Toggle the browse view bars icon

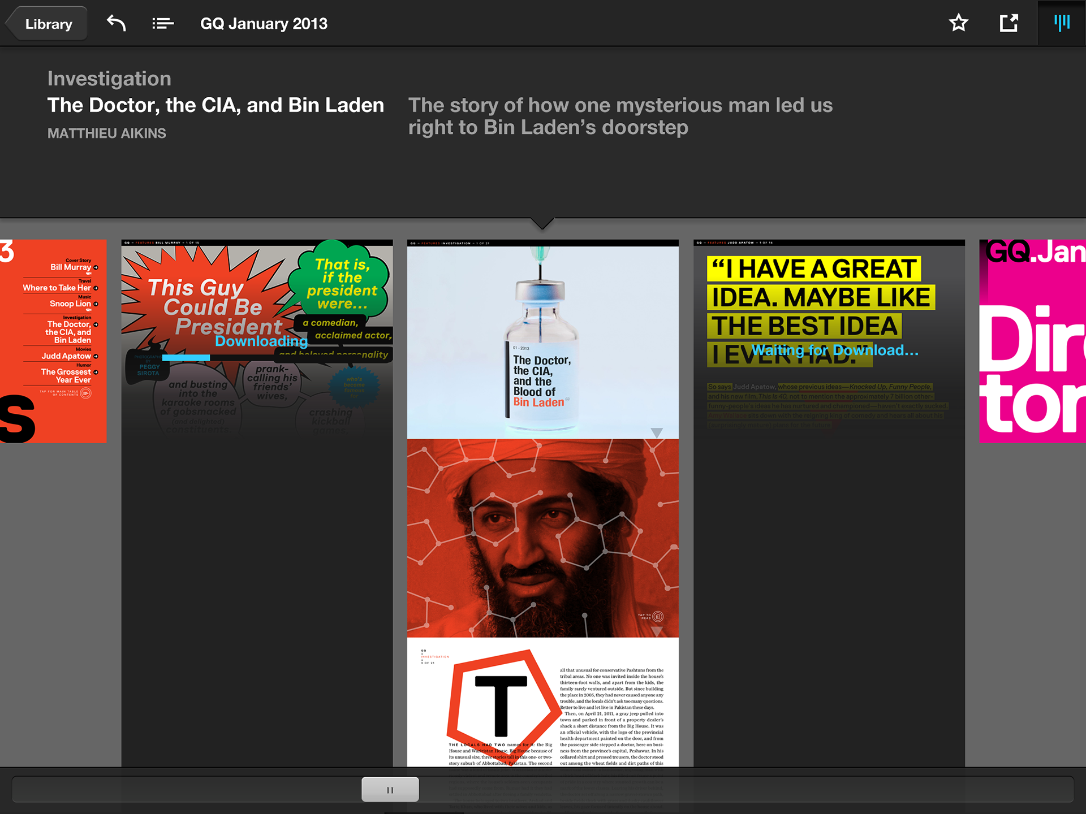click(x=1062, y=23)
